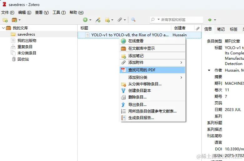244x161 pixels.
Task: Open the 回收站 trash item
Action: click(23, 59)
